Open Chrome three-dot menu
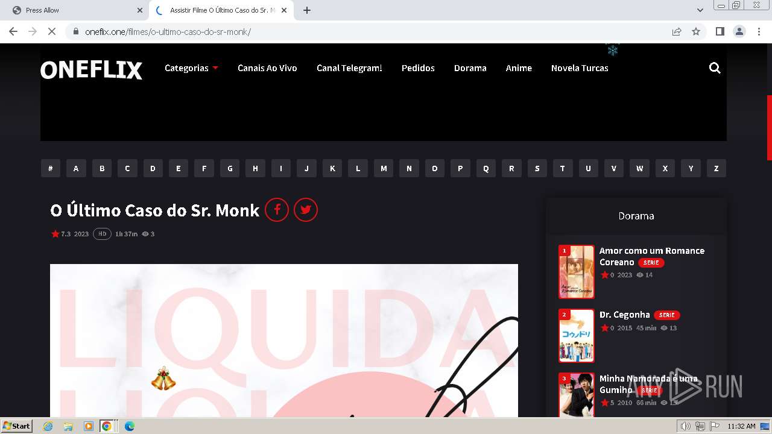Viewport: 772px width, 434px height. pos(759,31)
